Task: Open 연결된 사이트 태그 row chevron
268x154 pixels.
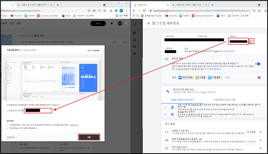Action: click(x=260, y=132)
